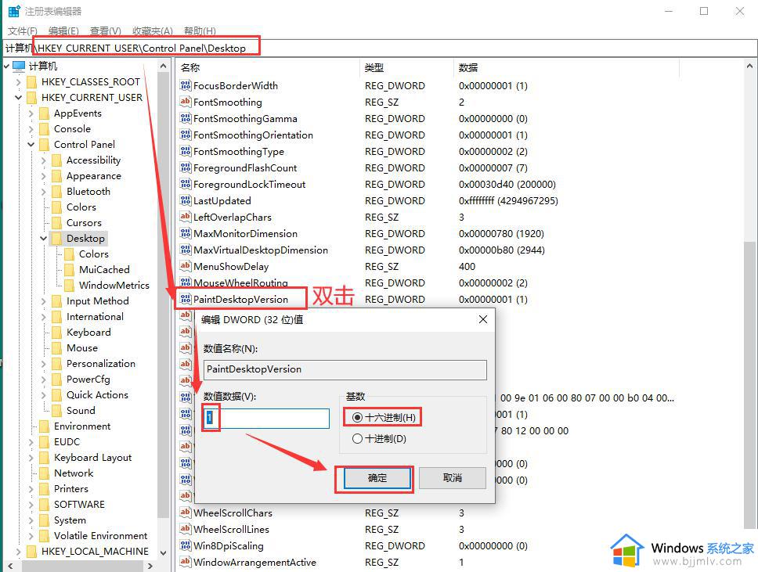Select the MaxVirtualDesktopDimension value name
The height and width of the screenshot is (572, 758).
point(261,250)
